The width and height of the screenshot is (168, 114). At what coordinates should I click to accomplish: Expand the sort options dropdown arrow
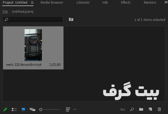pos(75,109)
